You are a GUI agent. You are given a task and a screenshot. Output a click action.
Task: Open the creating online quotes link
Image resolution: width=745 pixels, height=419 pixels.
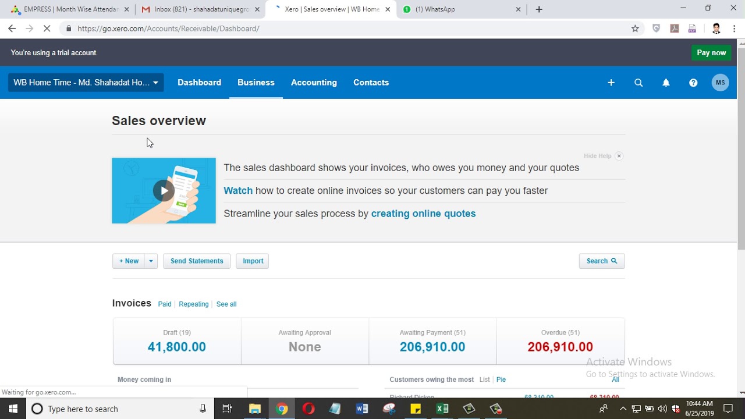point(423,214)
